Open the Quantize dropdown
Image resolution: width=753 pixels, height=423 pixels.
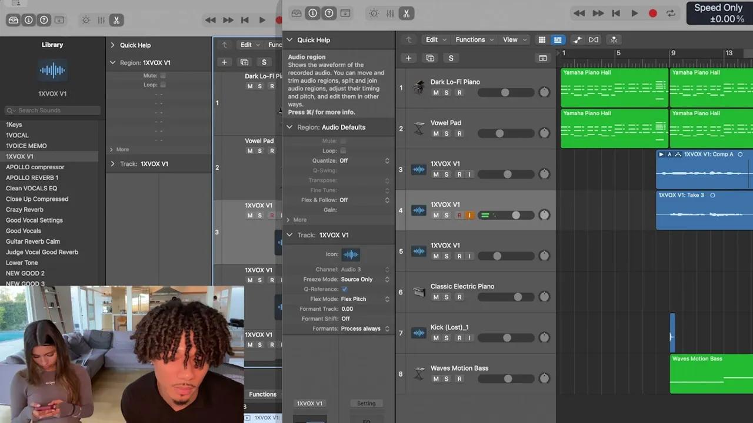[x=364, y=160]
